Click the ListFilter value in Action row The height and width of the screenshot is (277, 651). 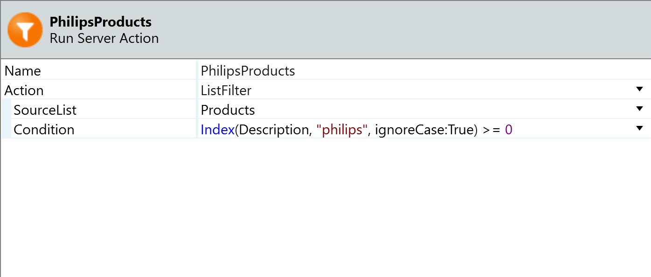point(226,90)
